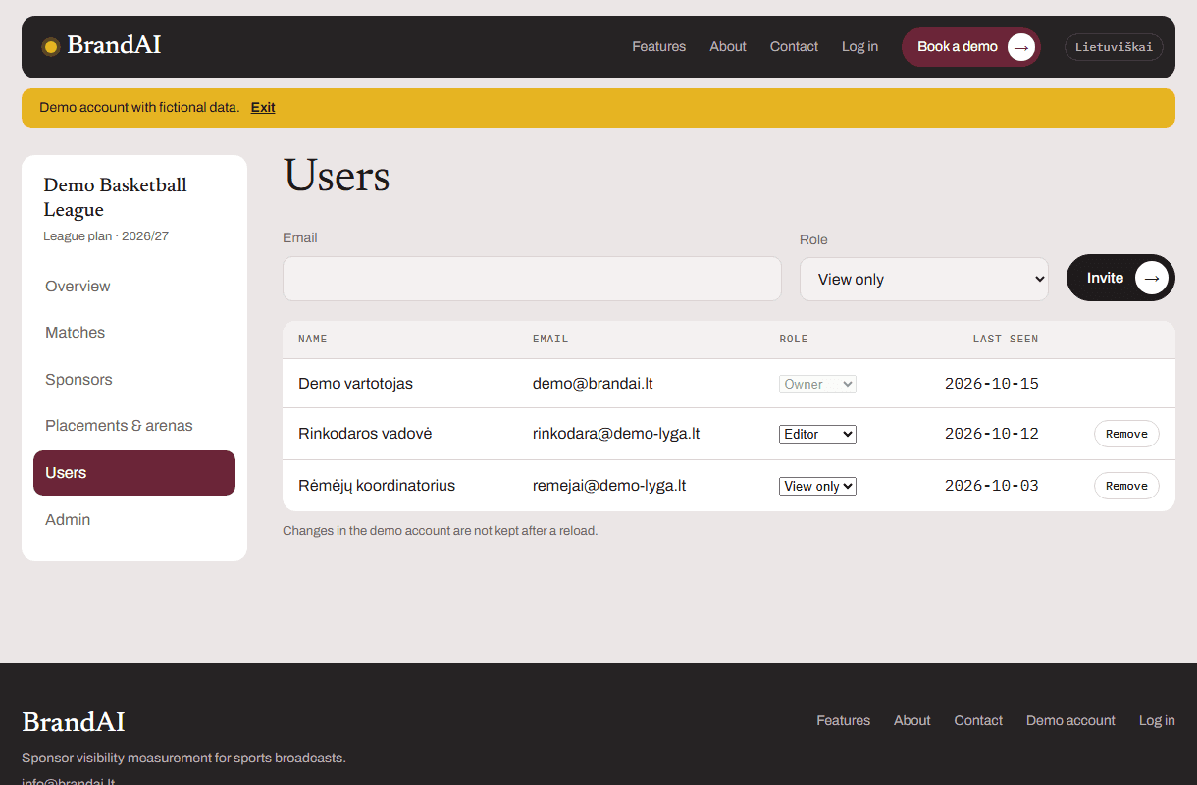Open Features in the top navigation

[x=659, y=47]
